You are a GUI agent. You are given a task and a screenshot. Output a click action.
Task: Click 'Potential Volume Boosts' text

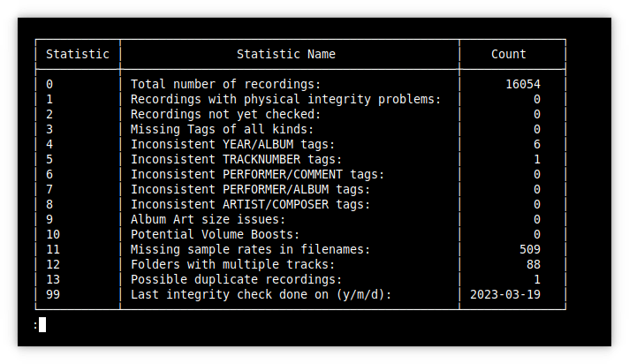pyautogui.click(x=215, y=234)
